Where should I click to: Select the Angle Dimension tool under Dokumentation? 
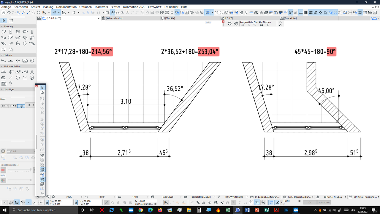[x=18, y=72]
